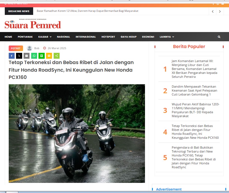The height and width of the screenshot is (193, 229).
Task: Open the generic green share icon
Action: pos(56,56)
